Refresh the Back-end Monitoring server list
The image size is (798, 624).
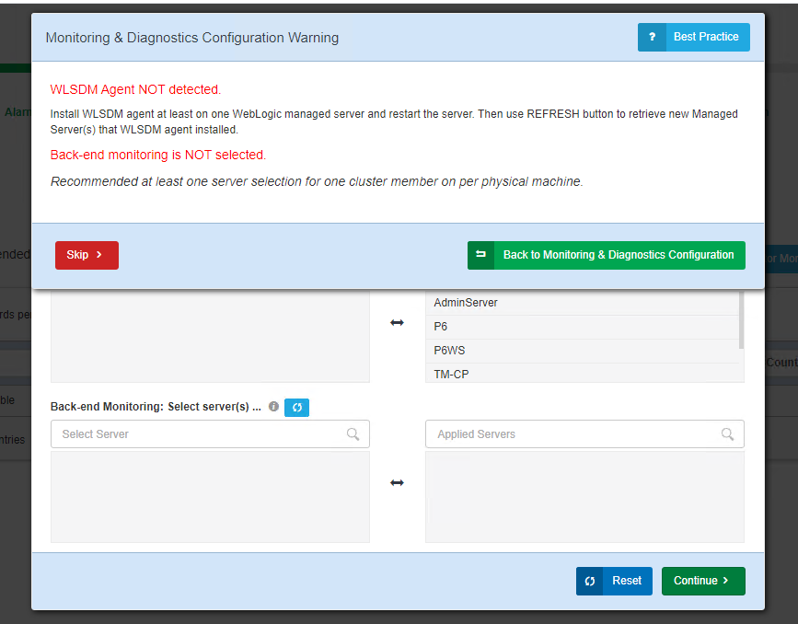pyautogui.click(x=296, y=407)
